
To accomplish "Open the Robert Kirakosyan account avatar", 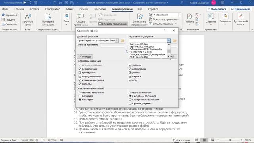I will (214, 3).
